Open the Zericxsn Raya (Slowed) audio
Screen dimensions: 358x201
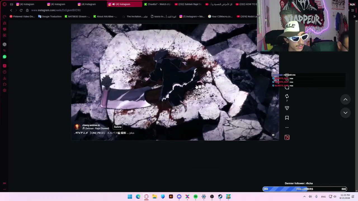[x=96, y=128]
